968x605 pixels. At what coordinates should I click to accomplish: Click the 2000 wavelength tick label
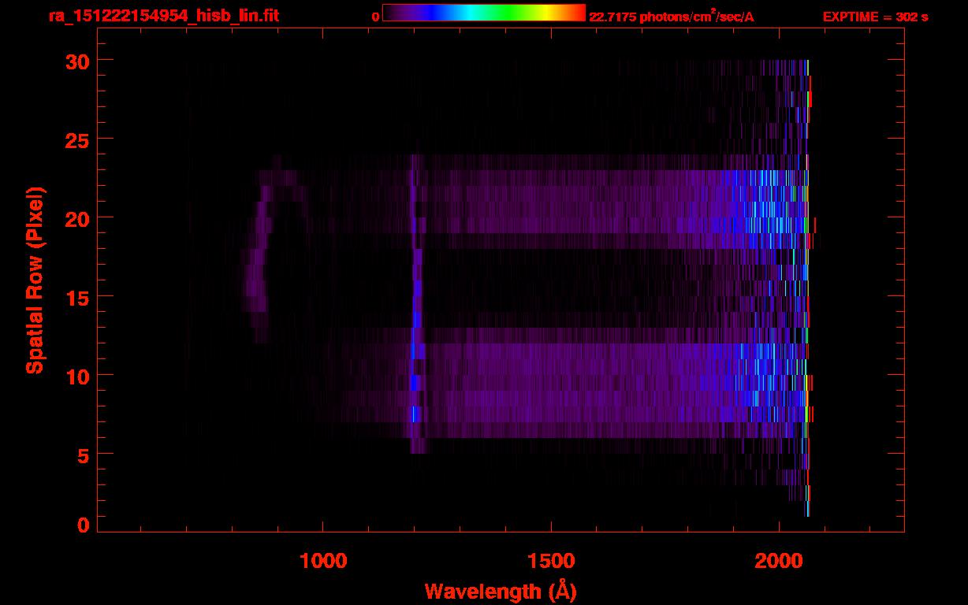[x=779, y=561]
